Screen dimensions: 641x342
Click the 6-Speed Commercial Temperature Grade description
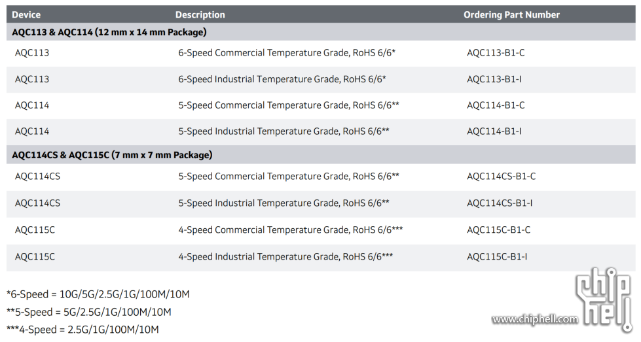[287, 53]
